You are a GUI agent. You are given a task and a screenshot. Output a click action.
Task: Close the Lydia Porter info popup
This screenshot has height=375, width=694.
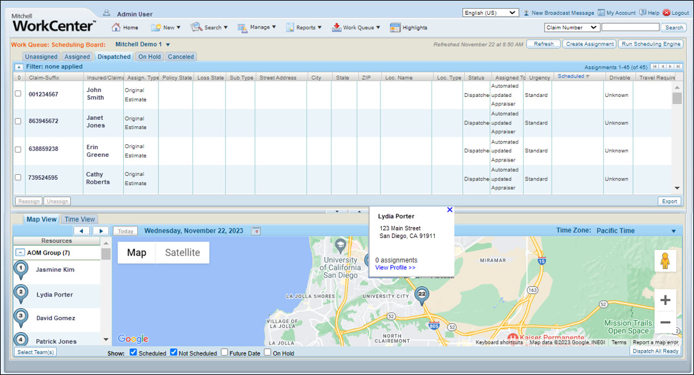click(x=449, y=210)
